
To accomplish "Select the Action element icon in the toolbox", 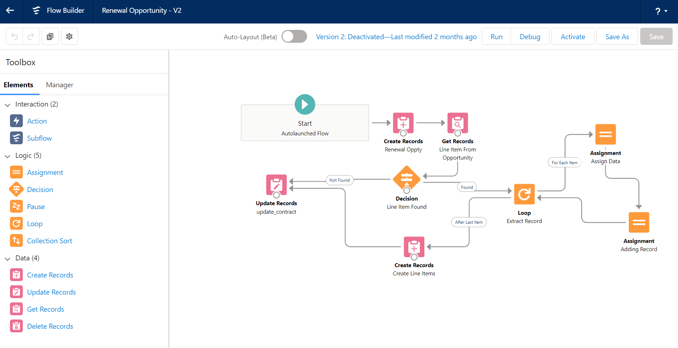I will point(16,121).
